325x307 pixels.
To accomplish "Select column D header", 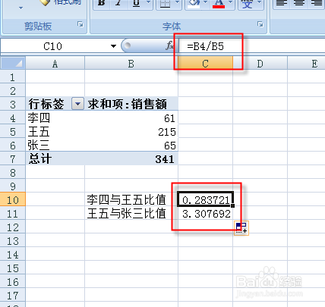I will coord(260,64).
